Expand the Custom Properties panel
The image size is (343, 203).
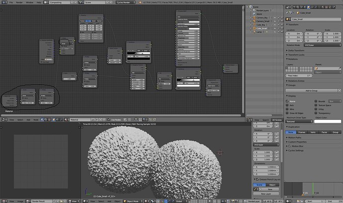pyautogui.click(x=297, y=142)
